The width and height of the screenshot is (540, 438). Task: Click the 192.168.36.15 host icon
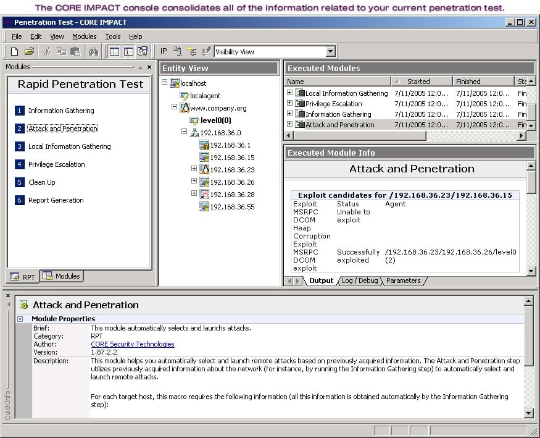pos(204,157)
